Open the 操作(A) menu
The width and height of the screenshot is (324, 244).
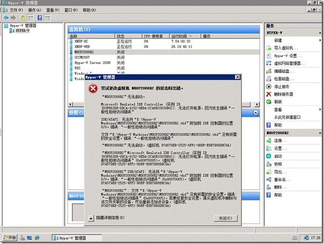click(34, 10)
